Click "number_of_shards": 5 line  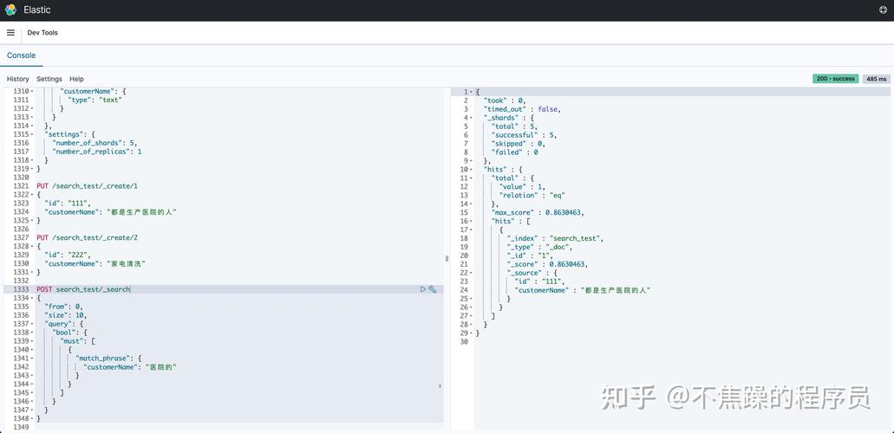[x=95, y=143]
